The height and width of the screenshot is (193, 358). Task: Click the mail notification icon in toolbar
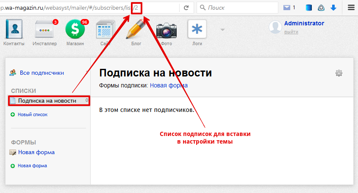[287, 8]
